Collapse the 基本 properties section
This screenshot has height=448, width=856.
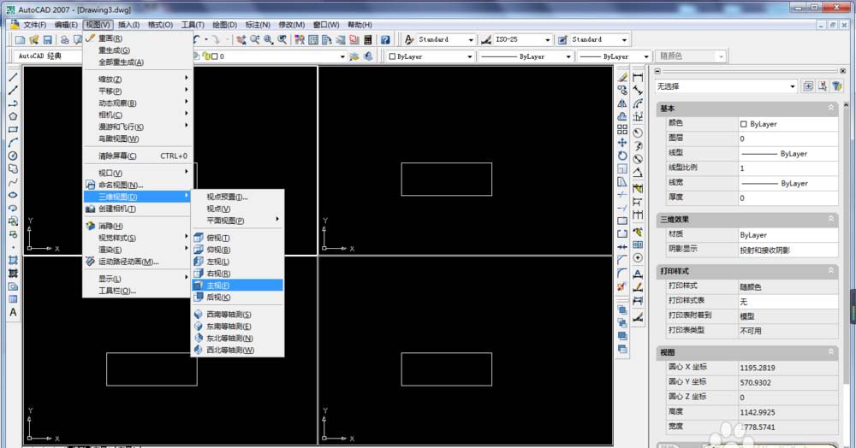tap(831, 108)
